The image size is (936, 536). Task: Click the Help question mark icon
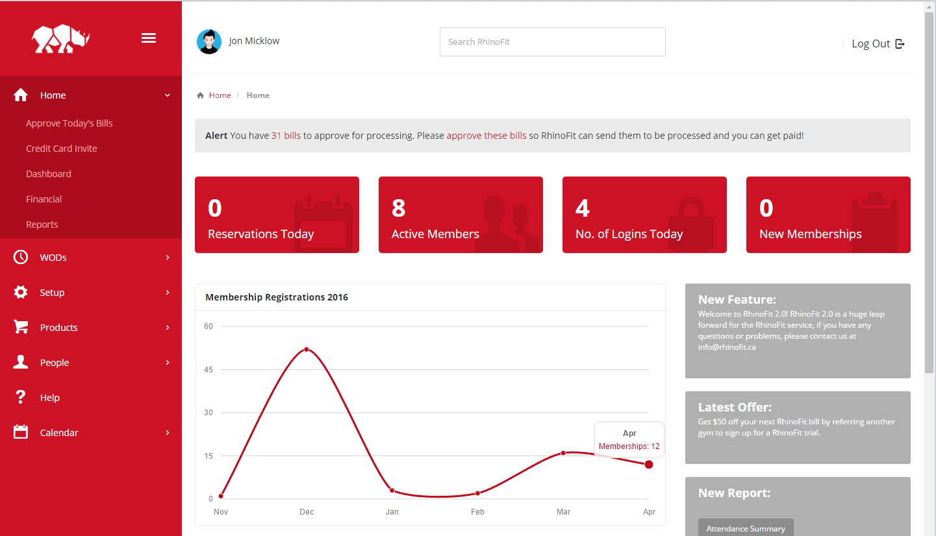click(21, 397)
